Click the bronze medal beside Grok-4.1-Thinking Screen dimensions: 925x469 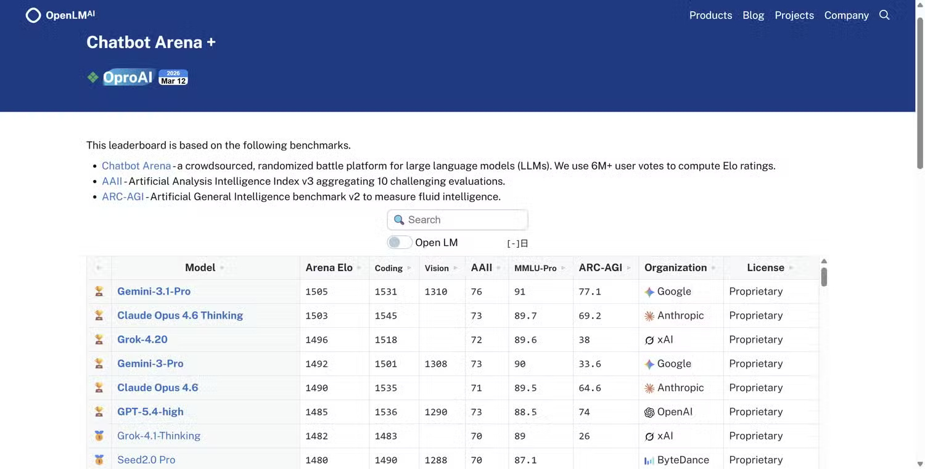click(x=99, y=436)
